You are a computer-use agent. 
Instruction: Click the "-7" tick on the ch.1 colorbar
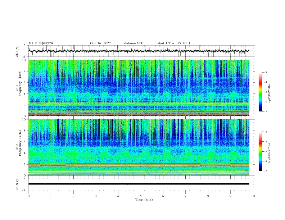(265, 111)
